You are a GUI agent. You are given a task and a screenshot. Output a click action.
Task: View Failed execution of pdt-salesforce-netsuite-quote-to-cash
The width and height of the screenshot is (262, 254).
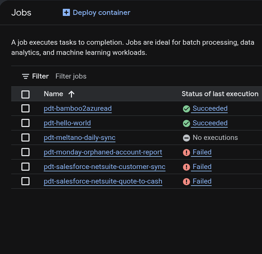(x=202, y=181)
